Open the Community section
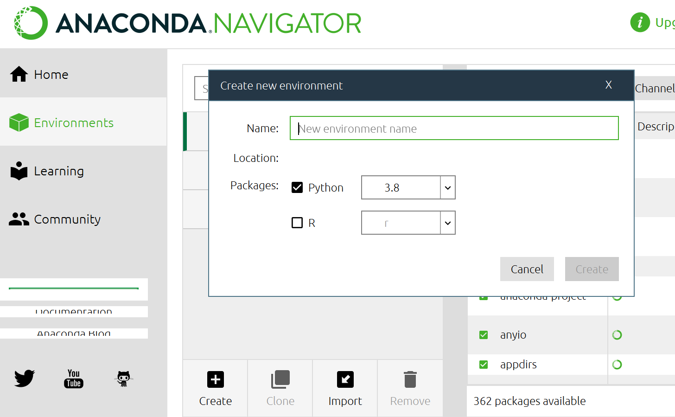The width and height of the screenshot is (675, 417). pos(83,219)
